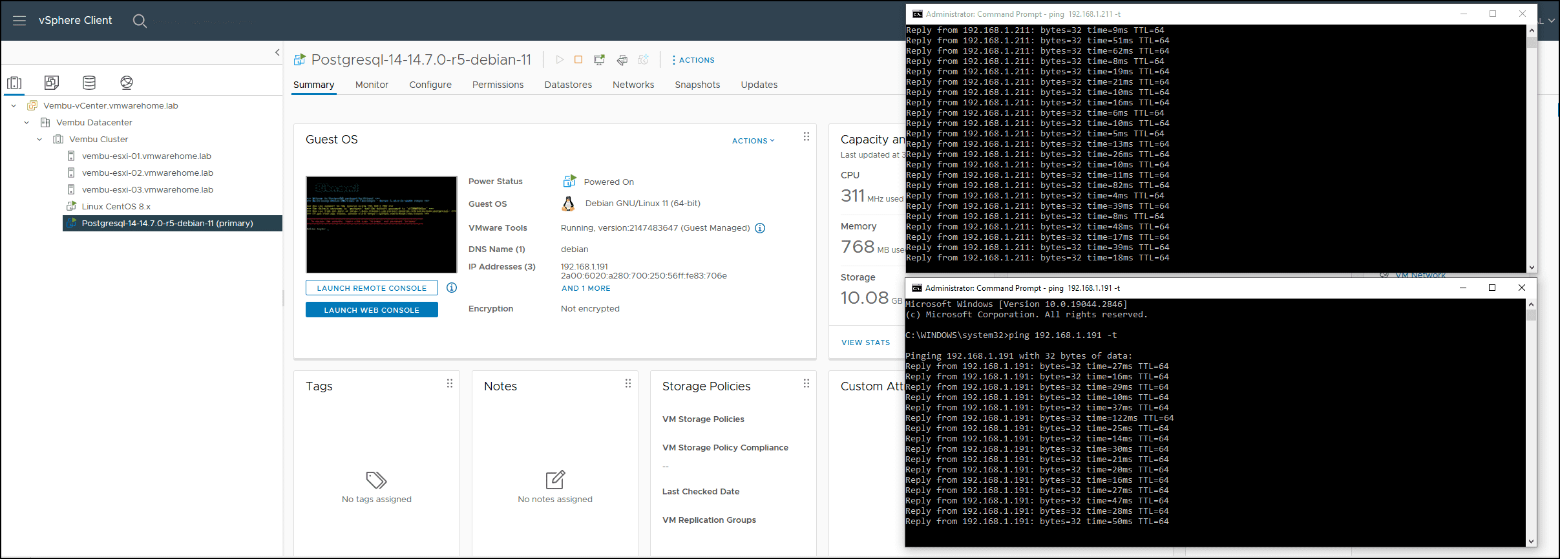This screenshot has height=559, width=1560.
Task: Click the Launch Console toolbar icon
Action: coord(600,59)
